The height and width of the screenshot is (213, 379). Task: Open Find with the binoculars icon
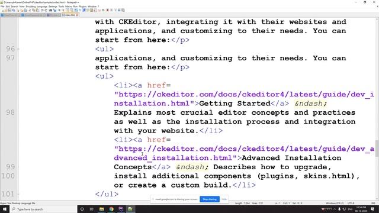51,10
